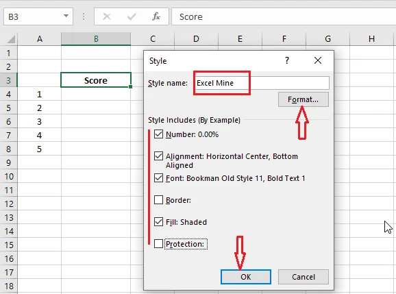Screen dimensions: 396x294
Task: Click the Select All corner triangle
Action: click(11, 39)
